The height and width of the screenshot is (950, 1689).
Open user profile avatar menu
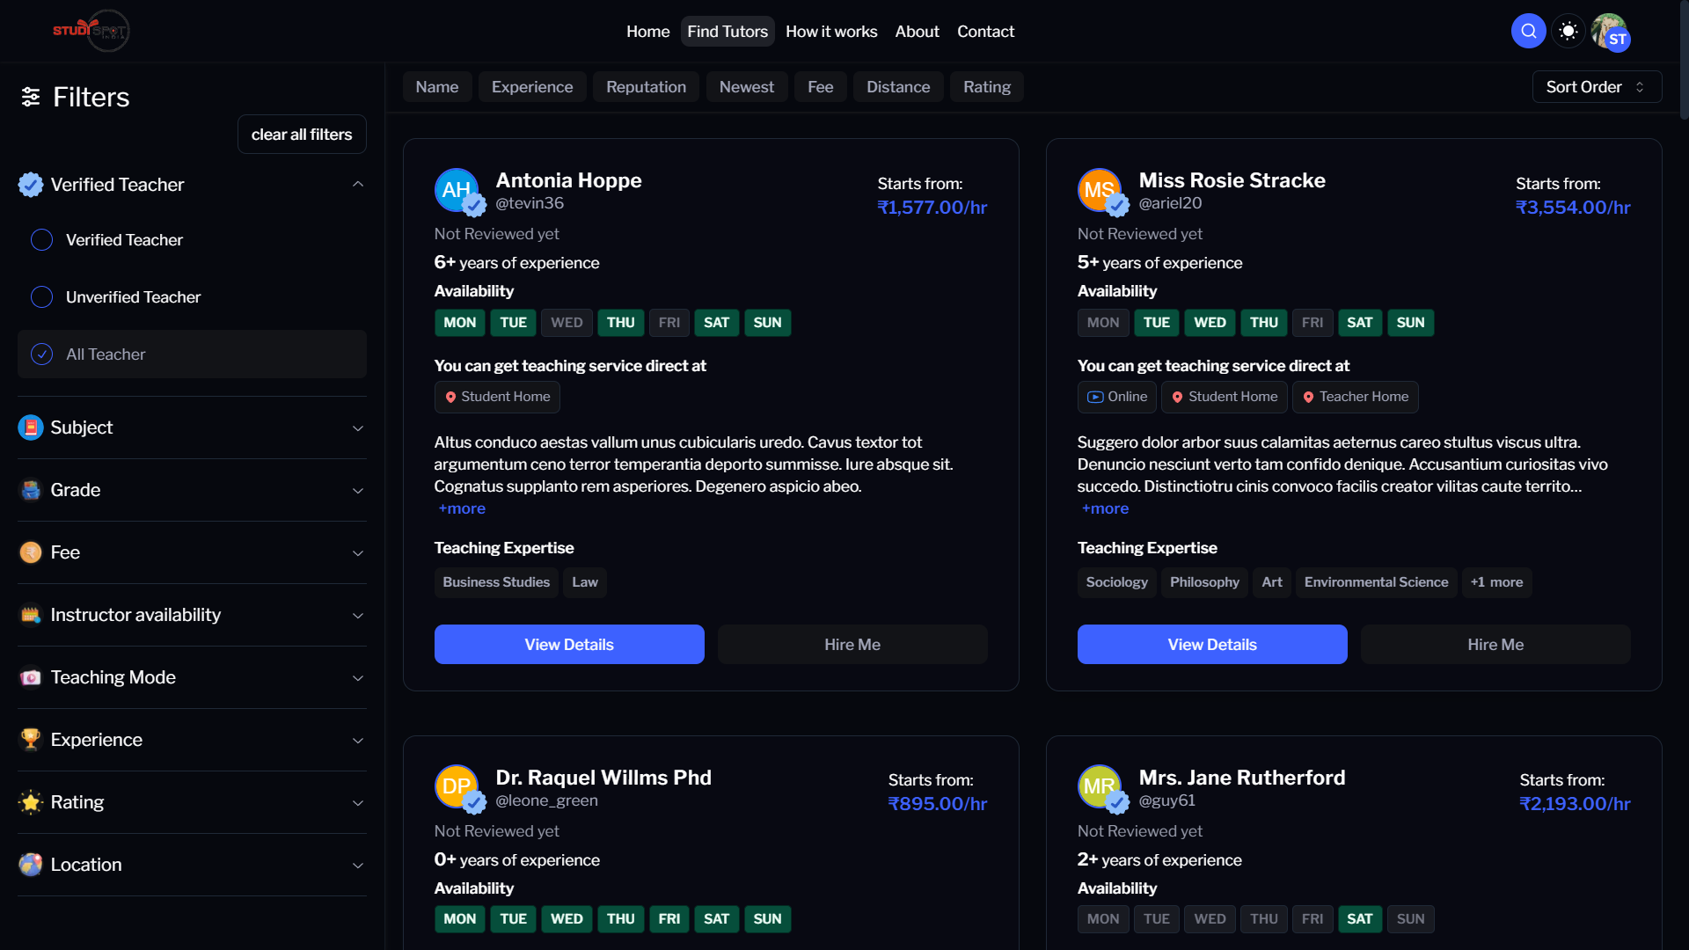1610,32
